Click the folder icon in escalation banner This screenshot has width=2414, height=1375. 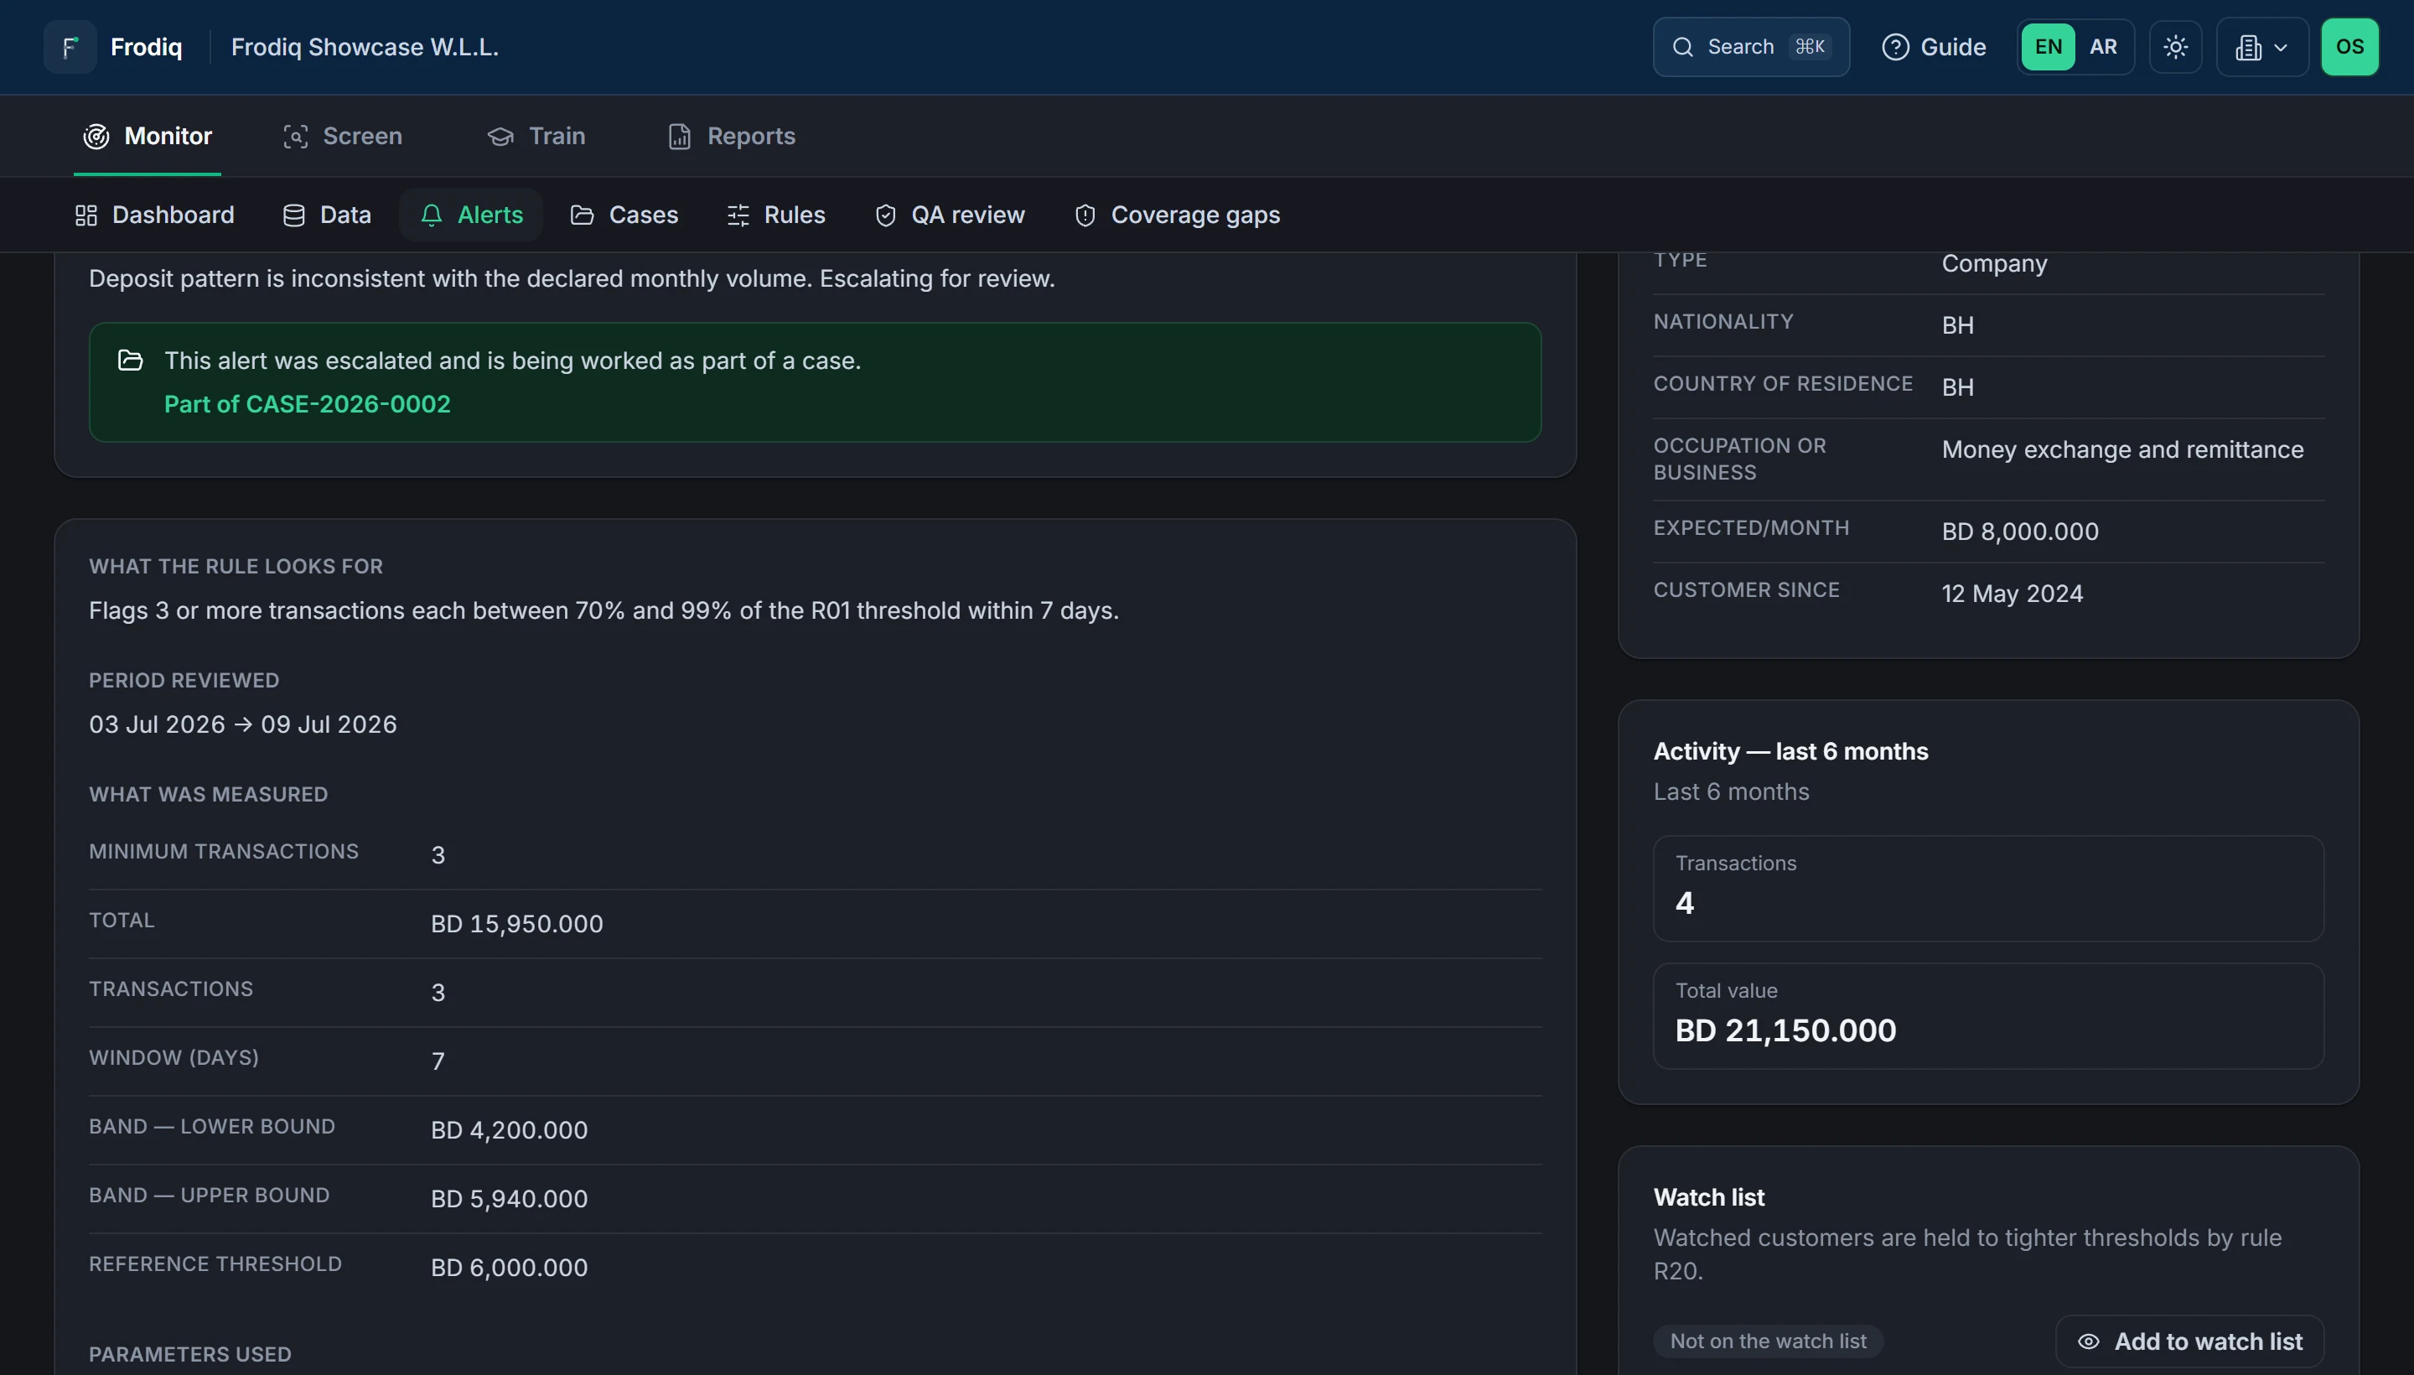coord(130,361)
